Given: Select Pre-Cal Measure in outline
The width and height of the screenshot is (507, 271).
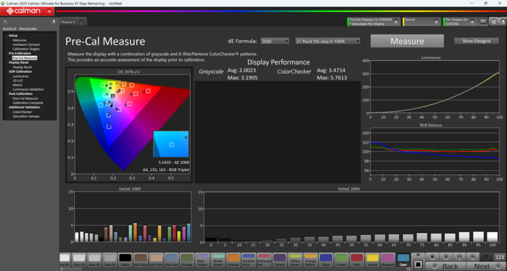Looking at the screenshot, I should 25,58.
